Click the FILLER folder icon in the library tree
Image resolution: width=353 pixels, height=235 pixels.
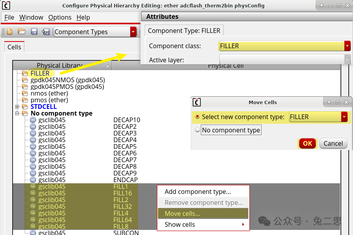pos(25,72)
